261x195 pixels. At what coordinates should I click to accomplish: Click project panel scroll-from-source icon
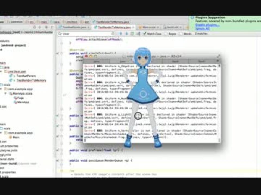click(x=35, y=27)
